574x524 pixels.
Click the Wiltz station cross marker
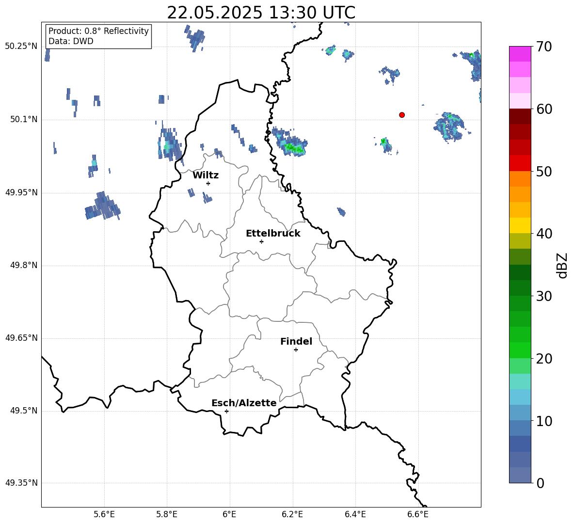[x=208, y=183]
